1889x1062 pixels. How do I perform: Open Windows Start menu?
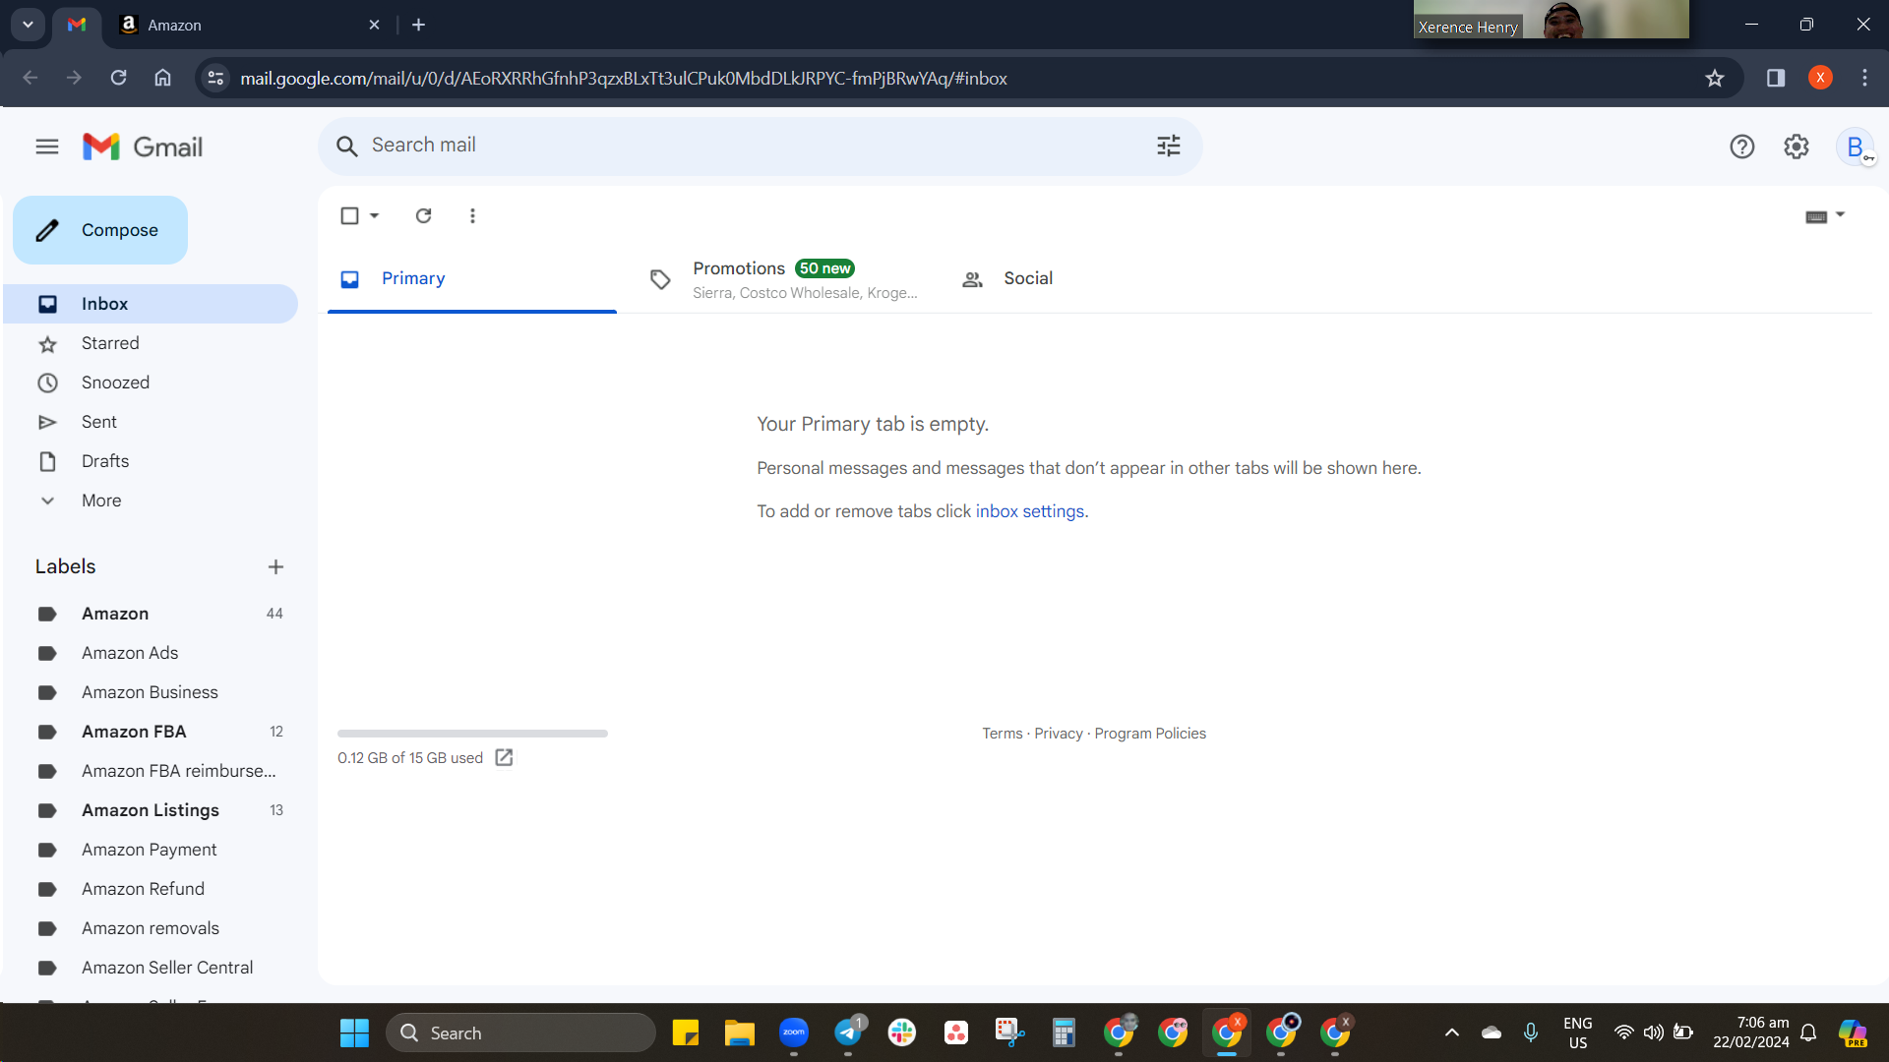[354, 1032]
